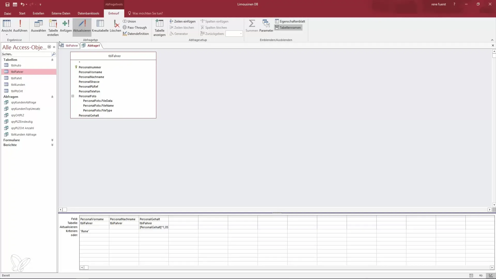Open the Ansicht dropdown arrow
496x279 pixels.
[7, 35]
